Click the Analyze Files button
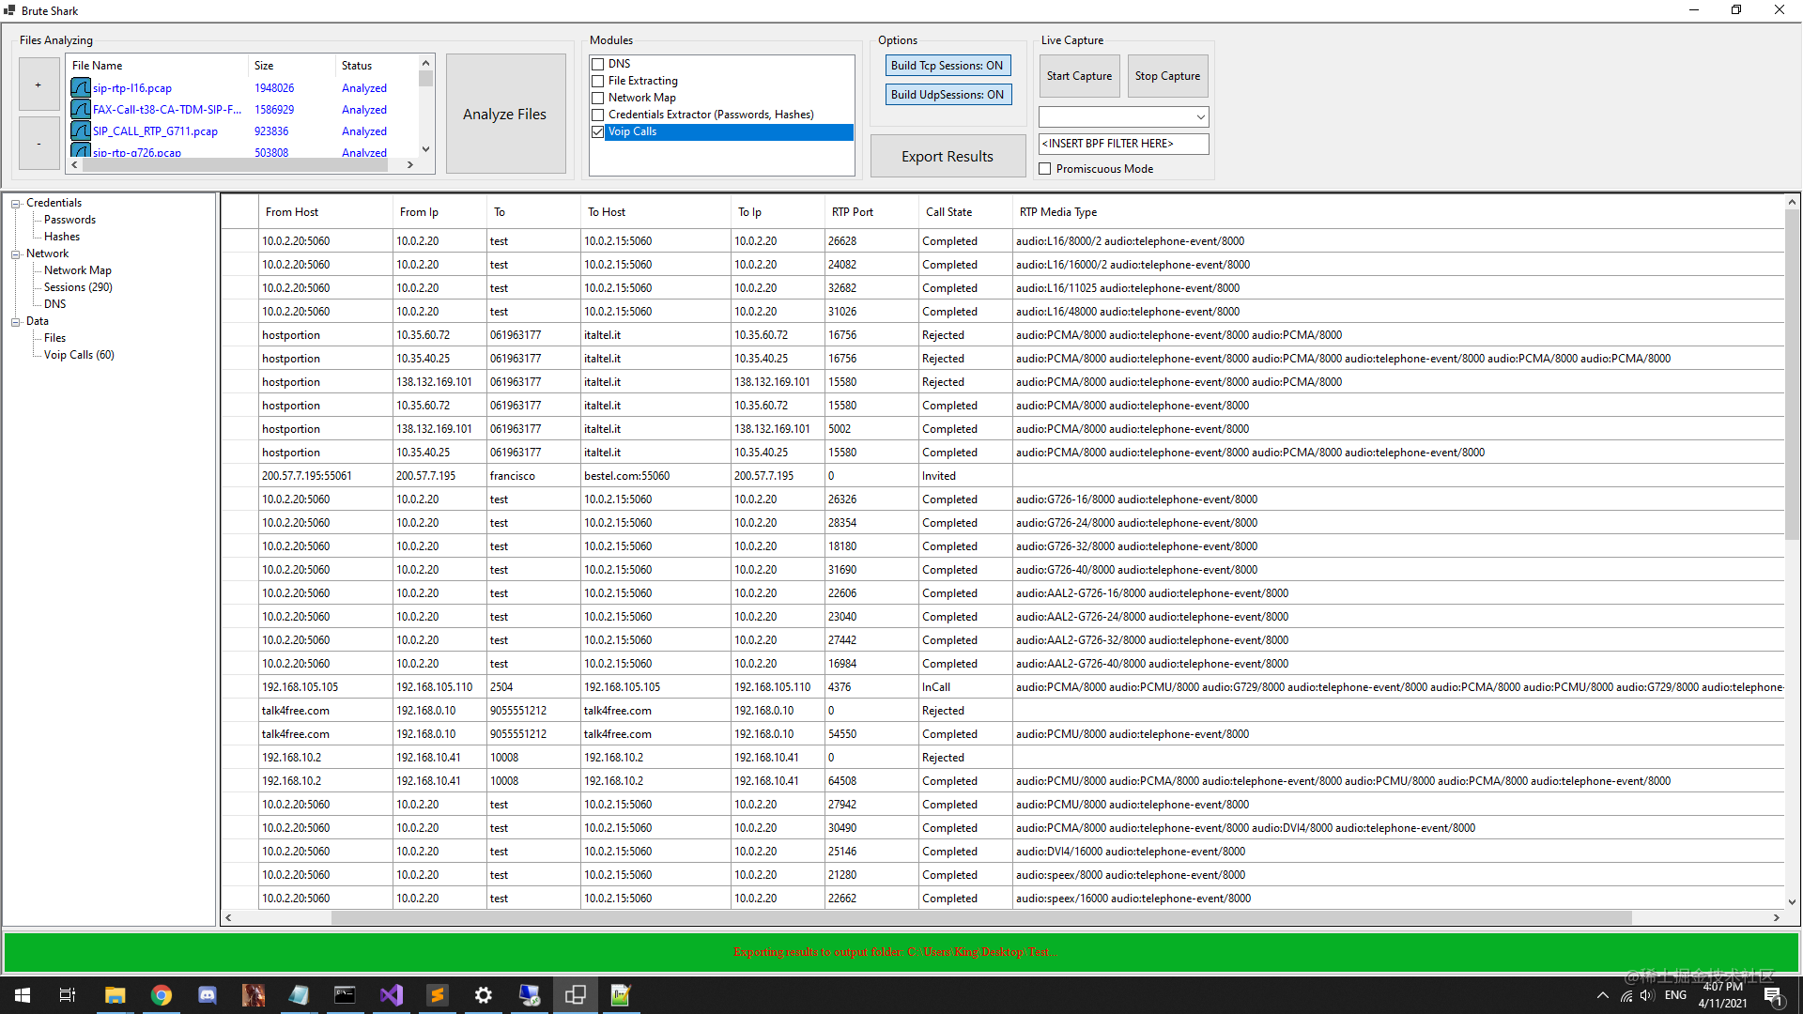The height and width of the screenshot is (1014, 1803). click(x=505, y=114)
